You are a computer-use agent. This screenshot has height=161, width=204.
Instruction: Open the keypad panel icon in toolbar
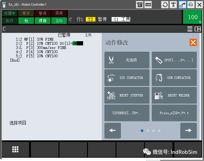pos(139,5)
